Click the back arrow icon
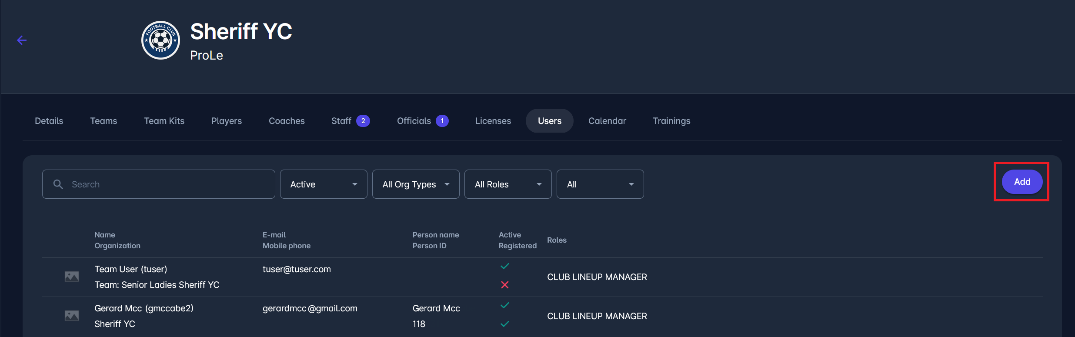 click(22, 40)
